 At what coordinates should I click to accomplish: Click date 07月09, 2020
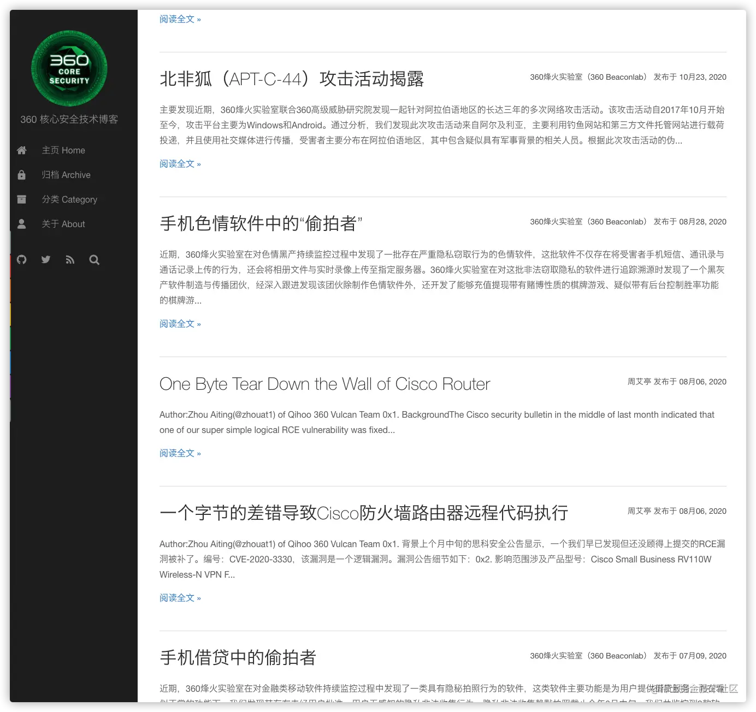pyautogui.click(x=702, y=656)
